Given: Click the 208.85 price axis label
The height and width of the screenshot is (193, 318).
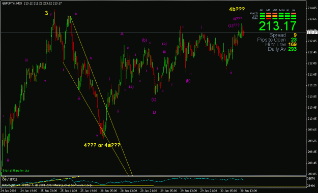Looking at the screenshot, I should [x=312, y=152].
